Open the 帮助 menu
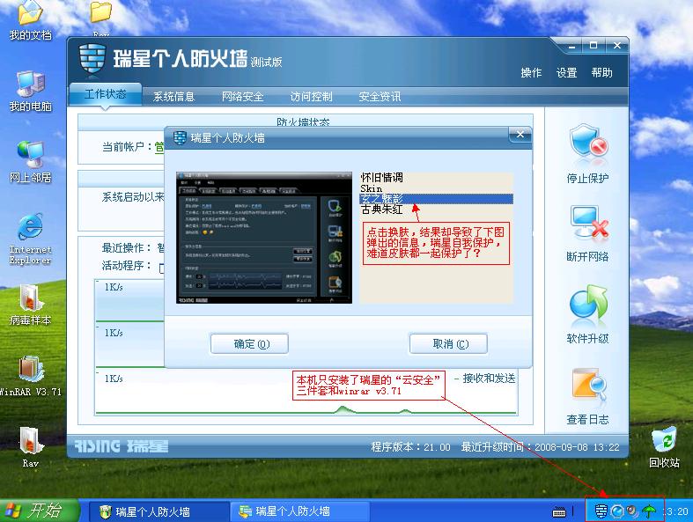693x522 pixels. coord(602,72)
